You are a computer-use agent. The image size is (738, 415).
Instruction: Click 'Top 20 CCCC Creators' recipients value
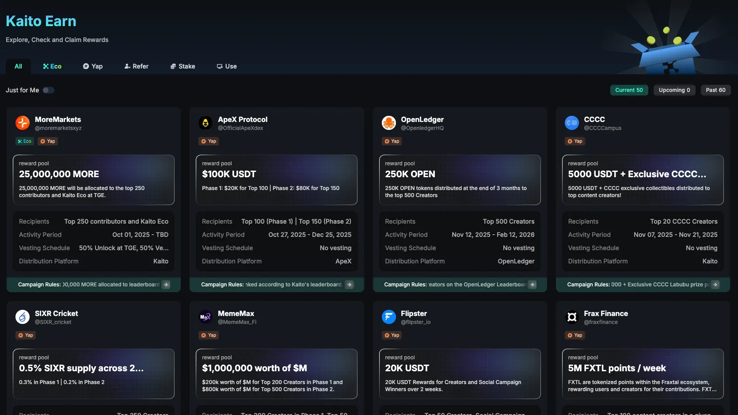[x=684, y=221]
